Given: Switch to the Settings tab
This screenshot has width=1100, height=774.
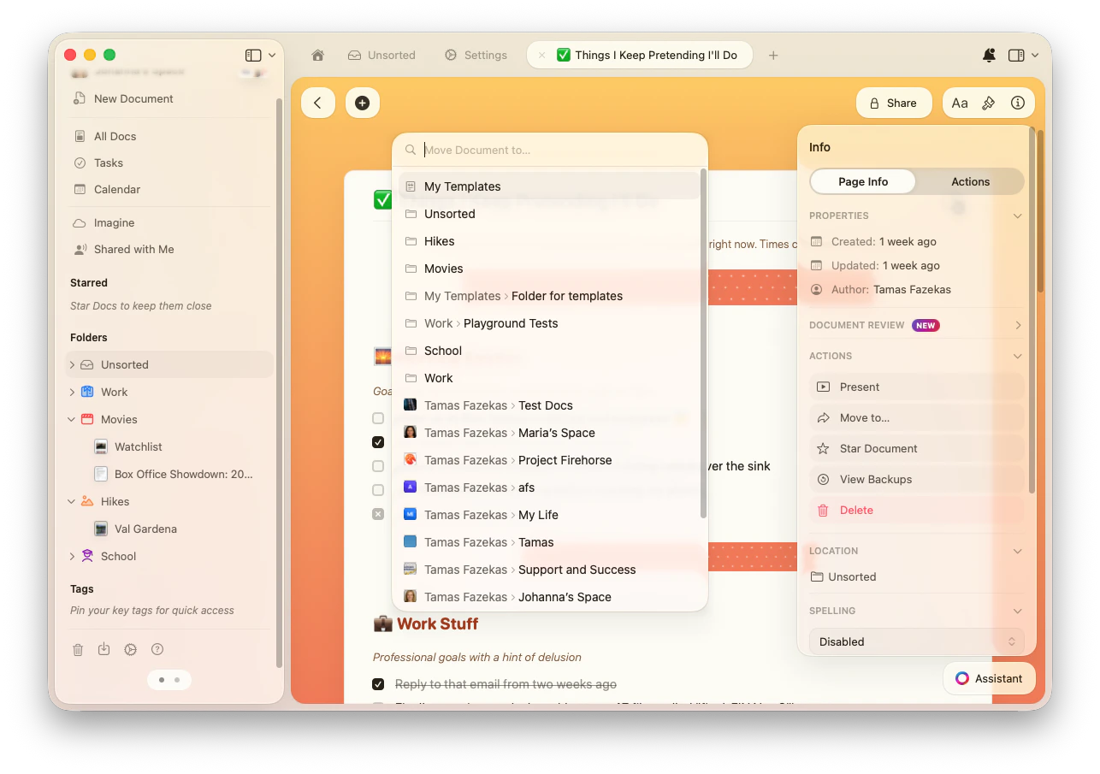Looking at the screenshot, I should (x=476, y=55).
